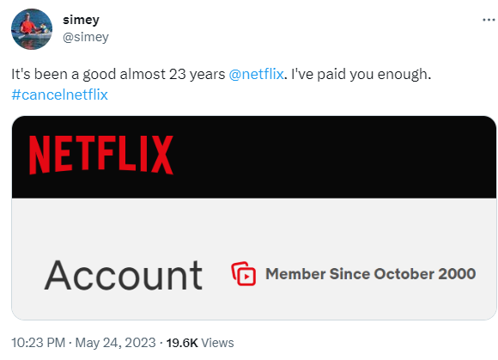
Task: Click the black header of the attached image
Action: [254, 157]
